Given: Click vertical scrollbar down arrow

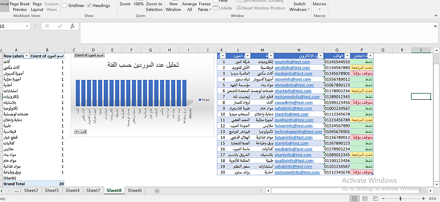Looking at the screenshot, I should tap(436, 184).
